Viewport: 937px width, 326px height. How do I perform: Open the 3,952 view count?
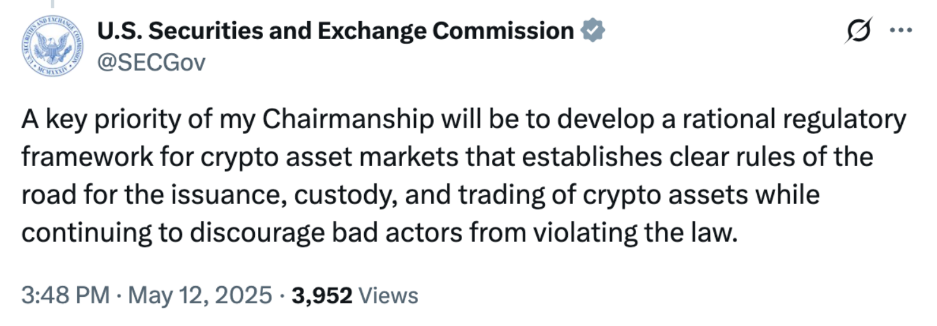tap(322, 295)
